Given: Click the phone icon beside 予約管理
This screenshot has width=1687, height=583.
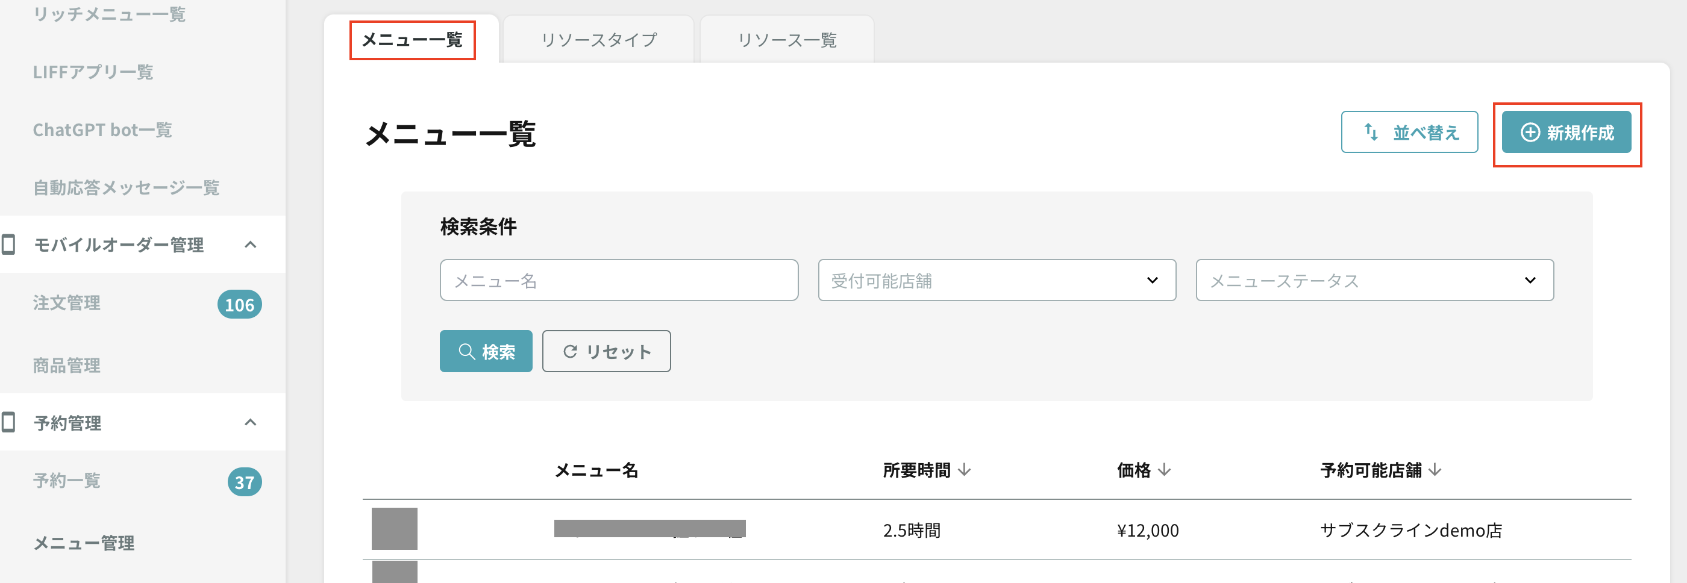Looking at the screenshot, I should point(8,422).
